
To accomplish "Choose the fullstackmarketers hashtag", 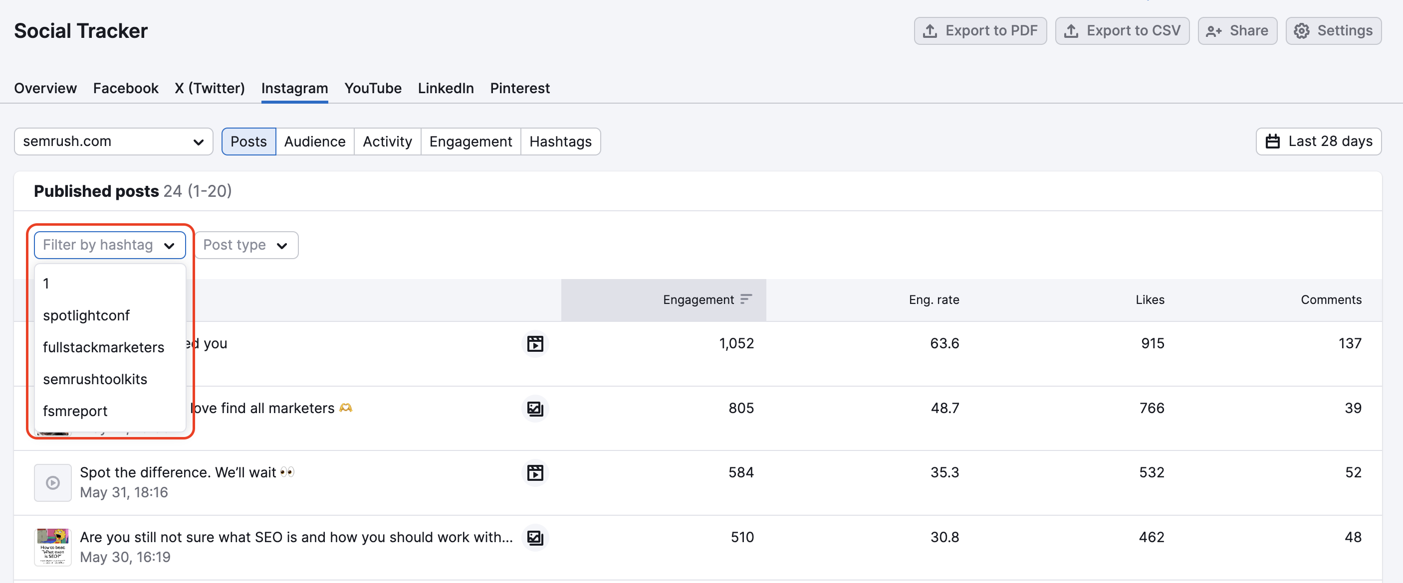I will click(110, 347).
